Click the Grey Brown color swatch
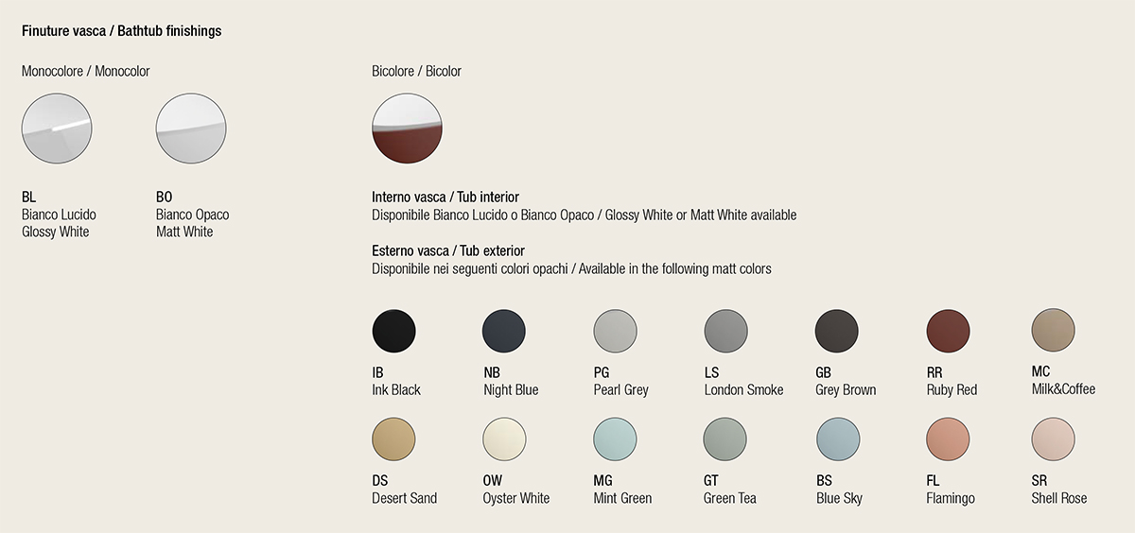The height and width of the screenshot is (533, 1135). (837, 331)
